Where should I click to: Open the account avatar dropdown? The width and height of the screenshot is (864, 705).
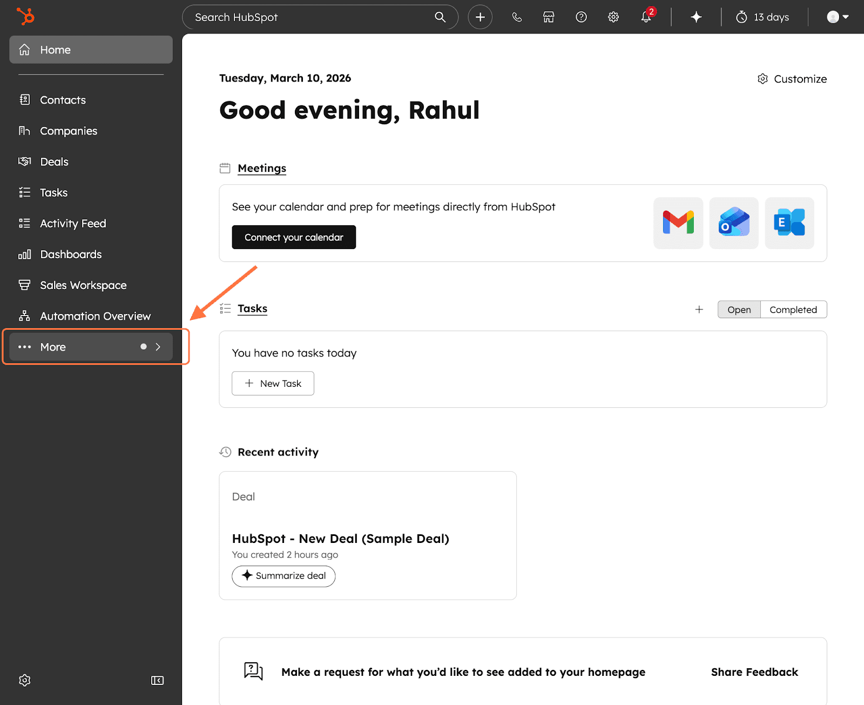coord(838,17)
